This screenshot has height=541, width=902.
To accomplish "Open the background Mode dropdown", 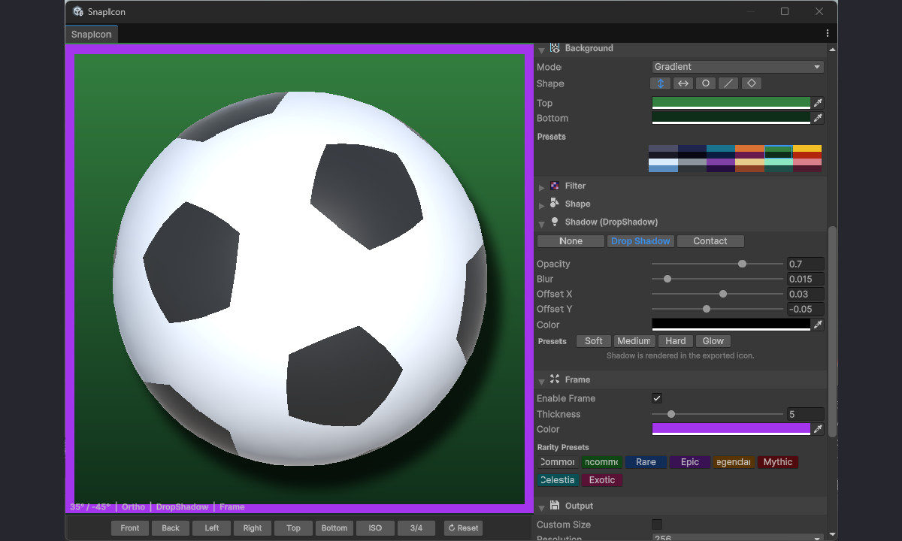I will (x=737, y=66).
